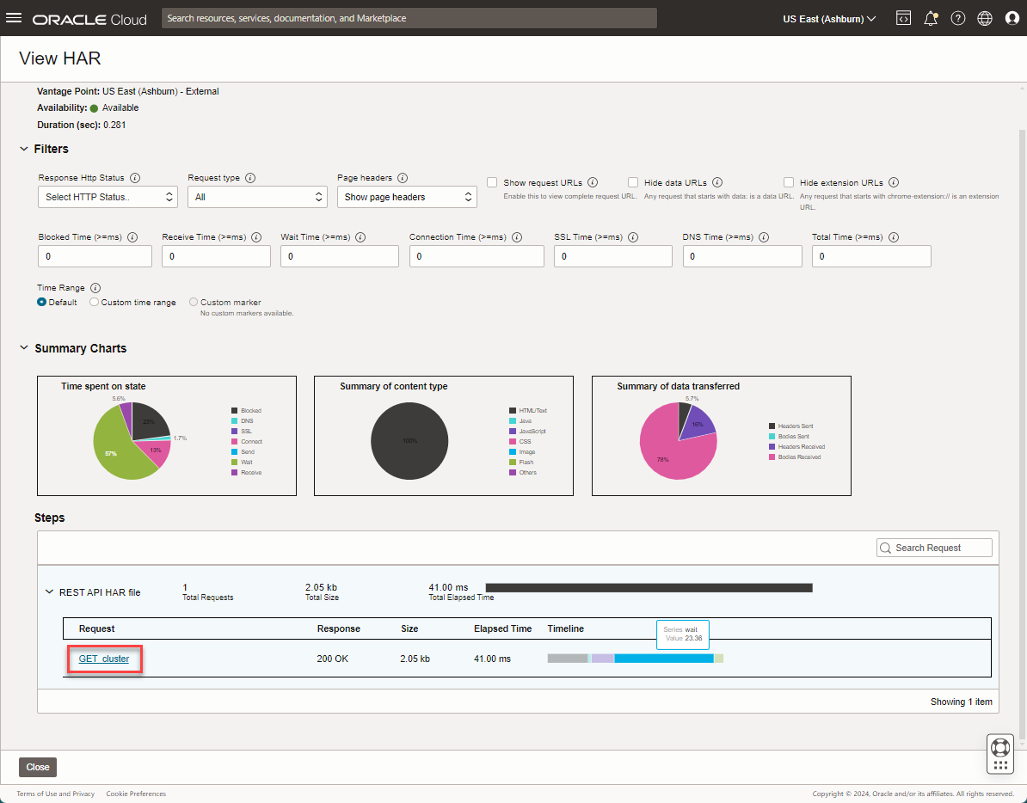Enable the Show request URLs checkbox
The image size is (1027, 803).
(492, 182)
